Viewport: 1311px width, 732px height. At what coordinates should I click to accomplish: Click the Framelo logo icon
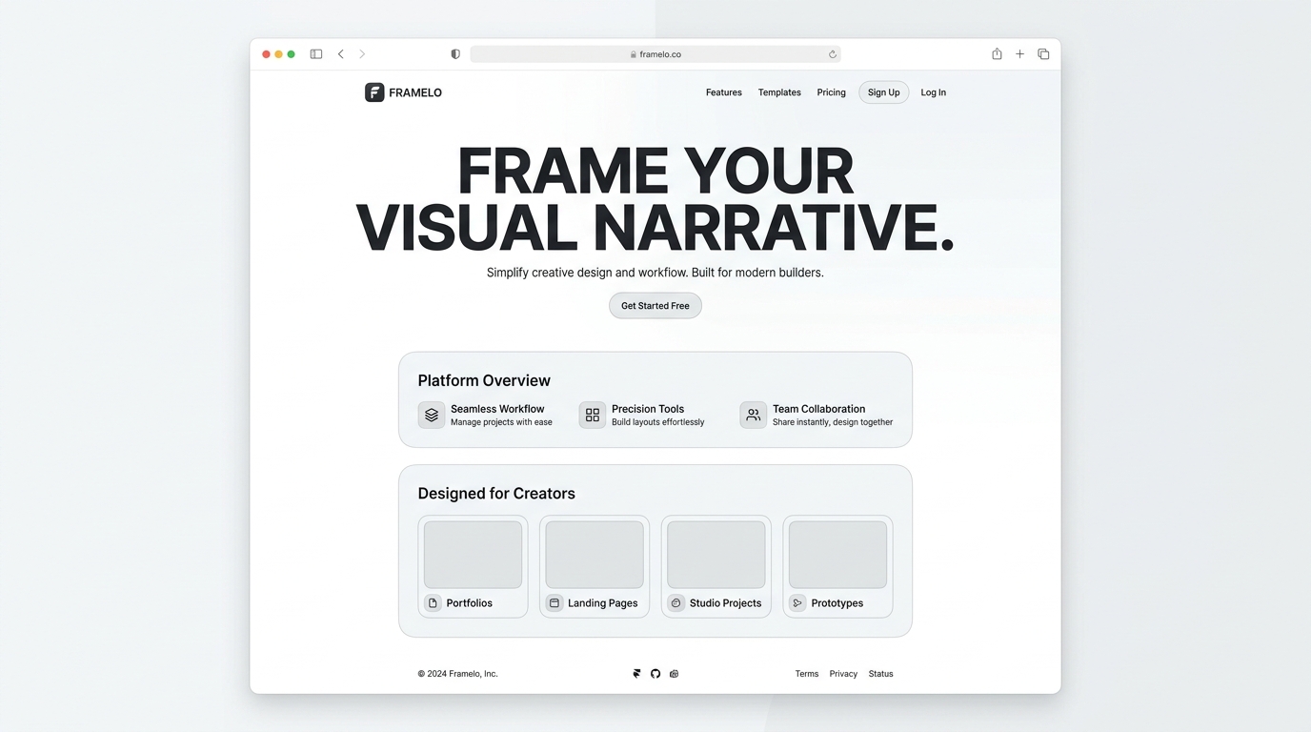click(374, 92)
